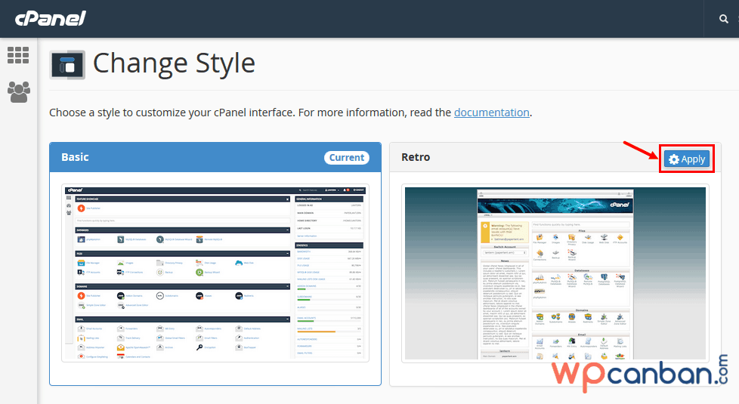739x404 pixels.
Task: Click the Current badge on Basic style
Action: point(347,158)
